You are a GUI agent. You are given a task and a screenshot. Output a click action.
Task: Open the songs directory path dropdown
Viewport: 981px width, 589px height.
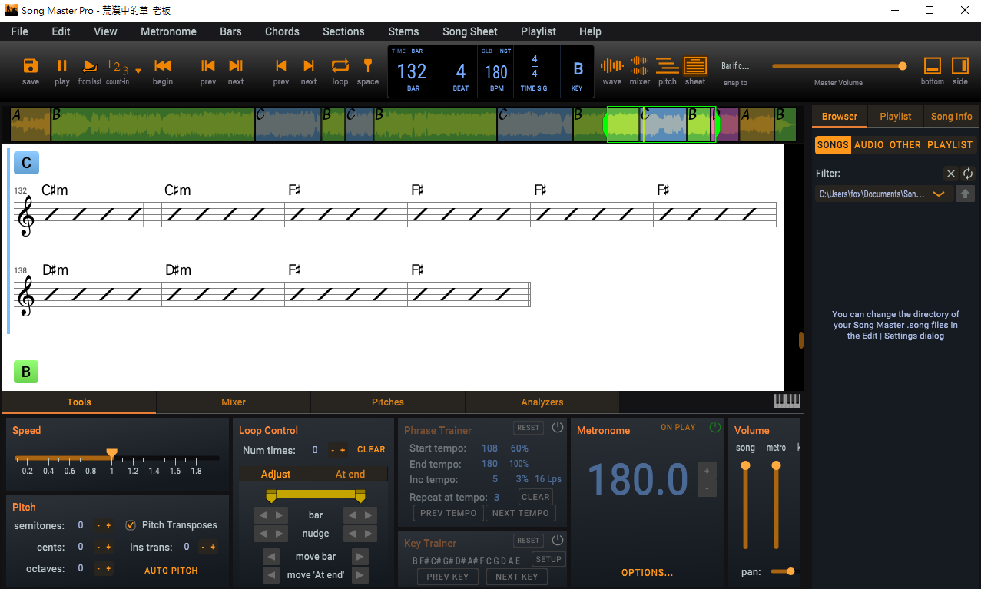click(x=883, y=194)
